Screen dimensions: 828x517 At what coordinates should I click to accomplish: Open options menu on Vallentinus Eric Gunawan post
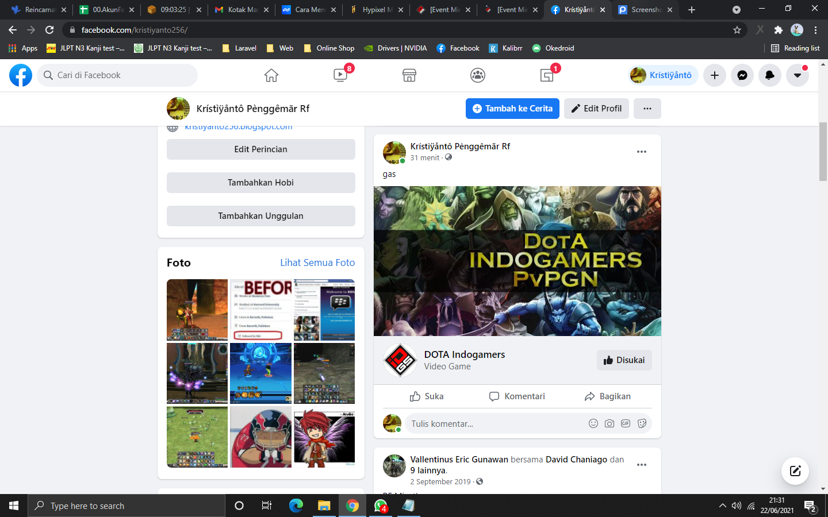pyautogui.click(x=642, y=465)
